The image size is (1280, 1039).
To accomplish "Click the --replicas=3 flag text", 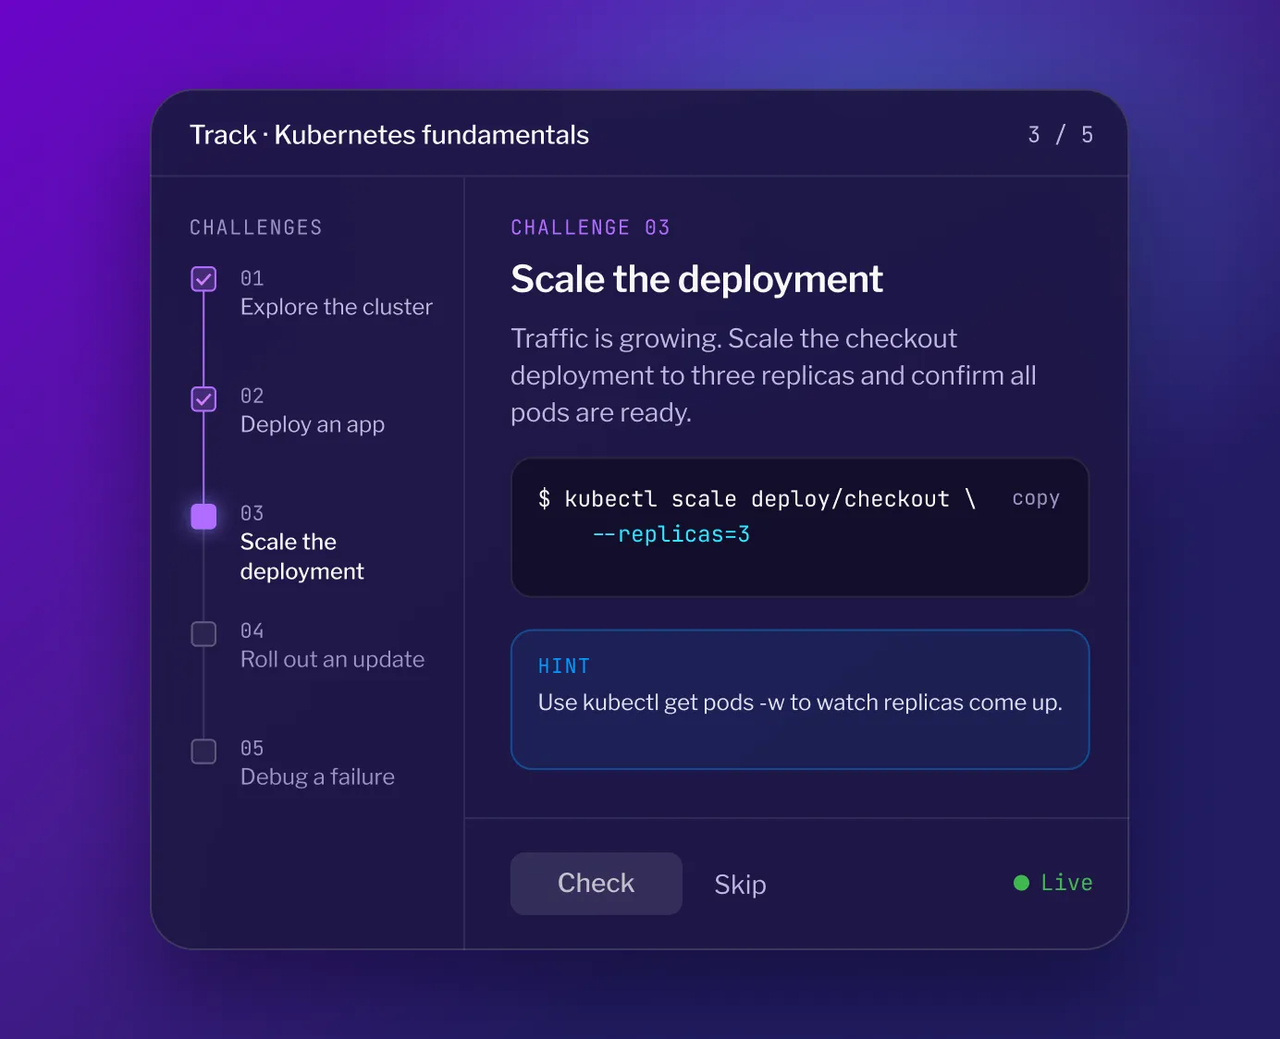I will click(x=671, y=534).
